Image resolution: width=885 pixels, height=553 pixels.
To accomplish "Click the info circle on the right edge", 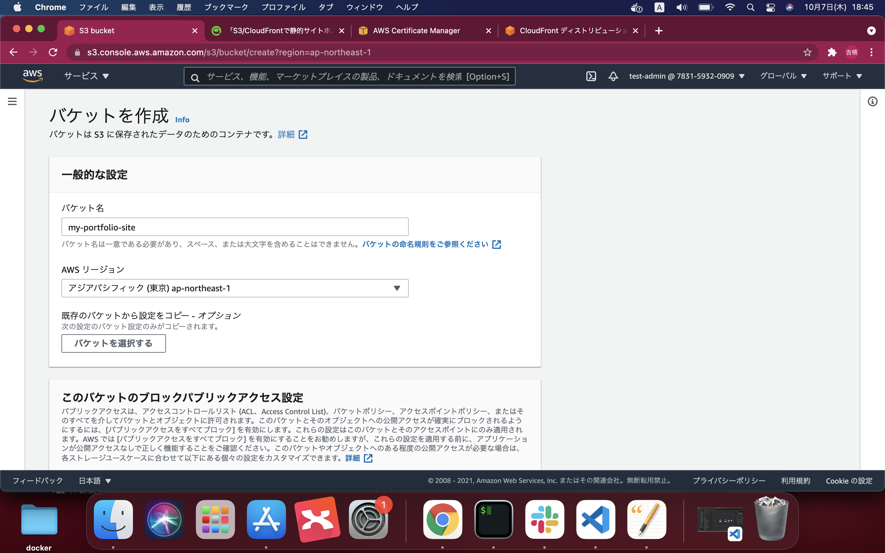I will point(873,101).
